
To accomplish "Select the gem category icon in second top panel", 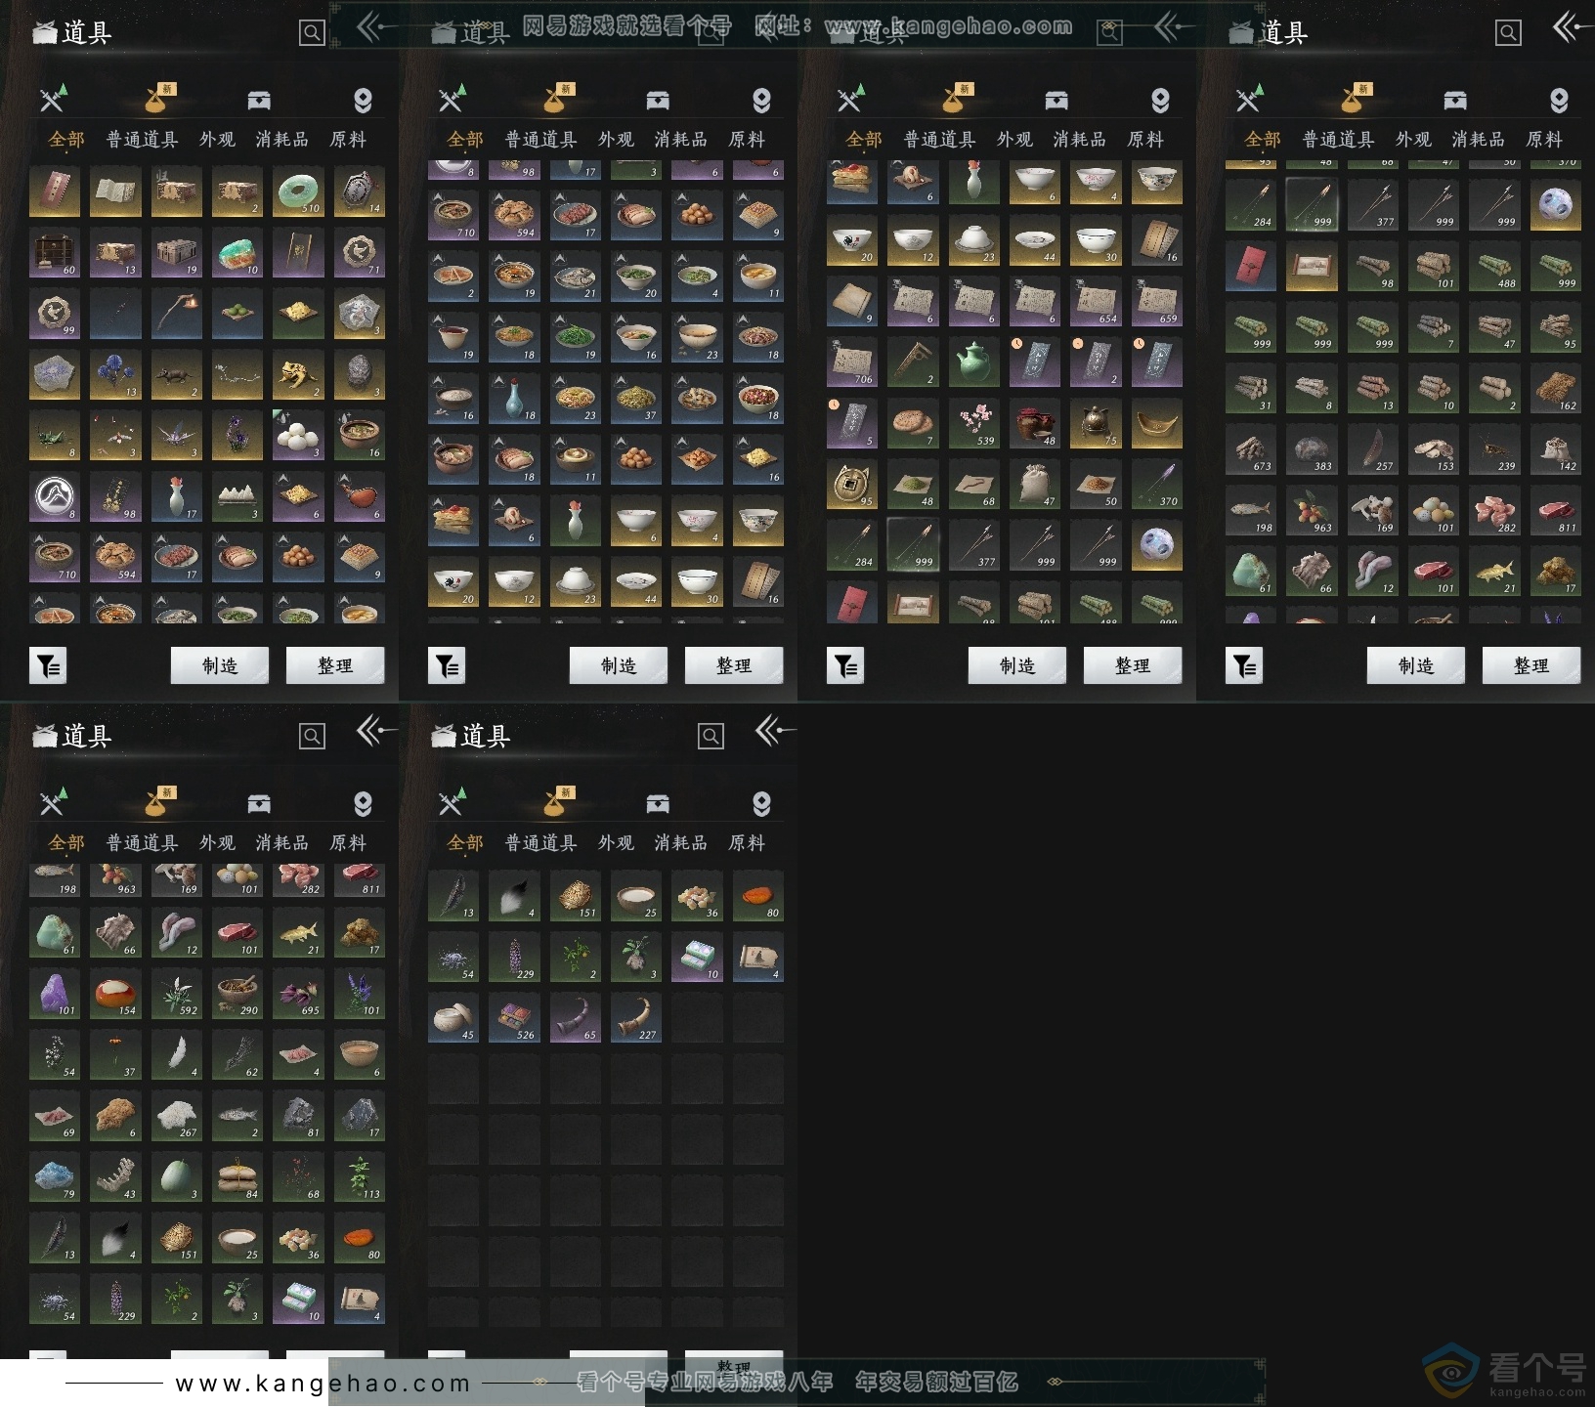I will 761,100.
